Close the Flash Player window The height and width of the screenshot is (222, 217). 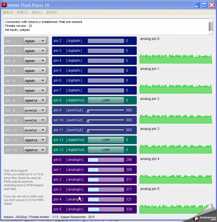[212, 5]
